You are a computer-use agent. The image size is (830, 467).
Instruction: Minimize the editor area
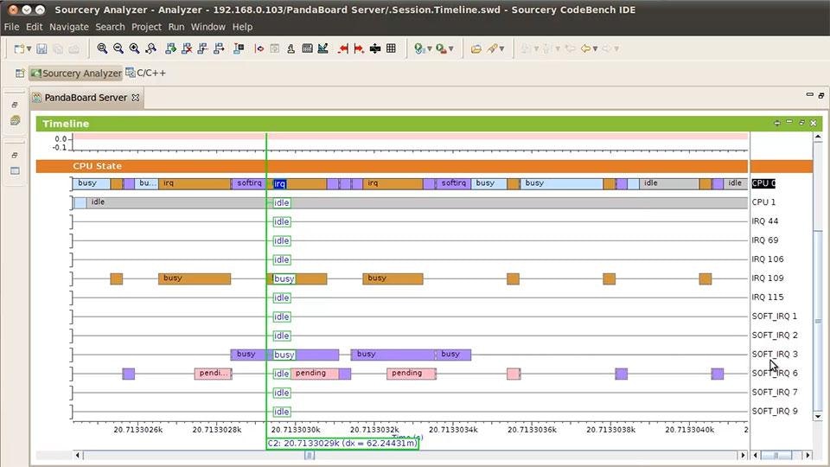tap(809, 95)
